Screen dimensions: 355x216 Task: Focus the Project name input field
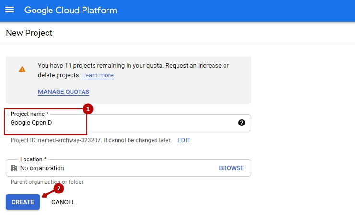120,123
